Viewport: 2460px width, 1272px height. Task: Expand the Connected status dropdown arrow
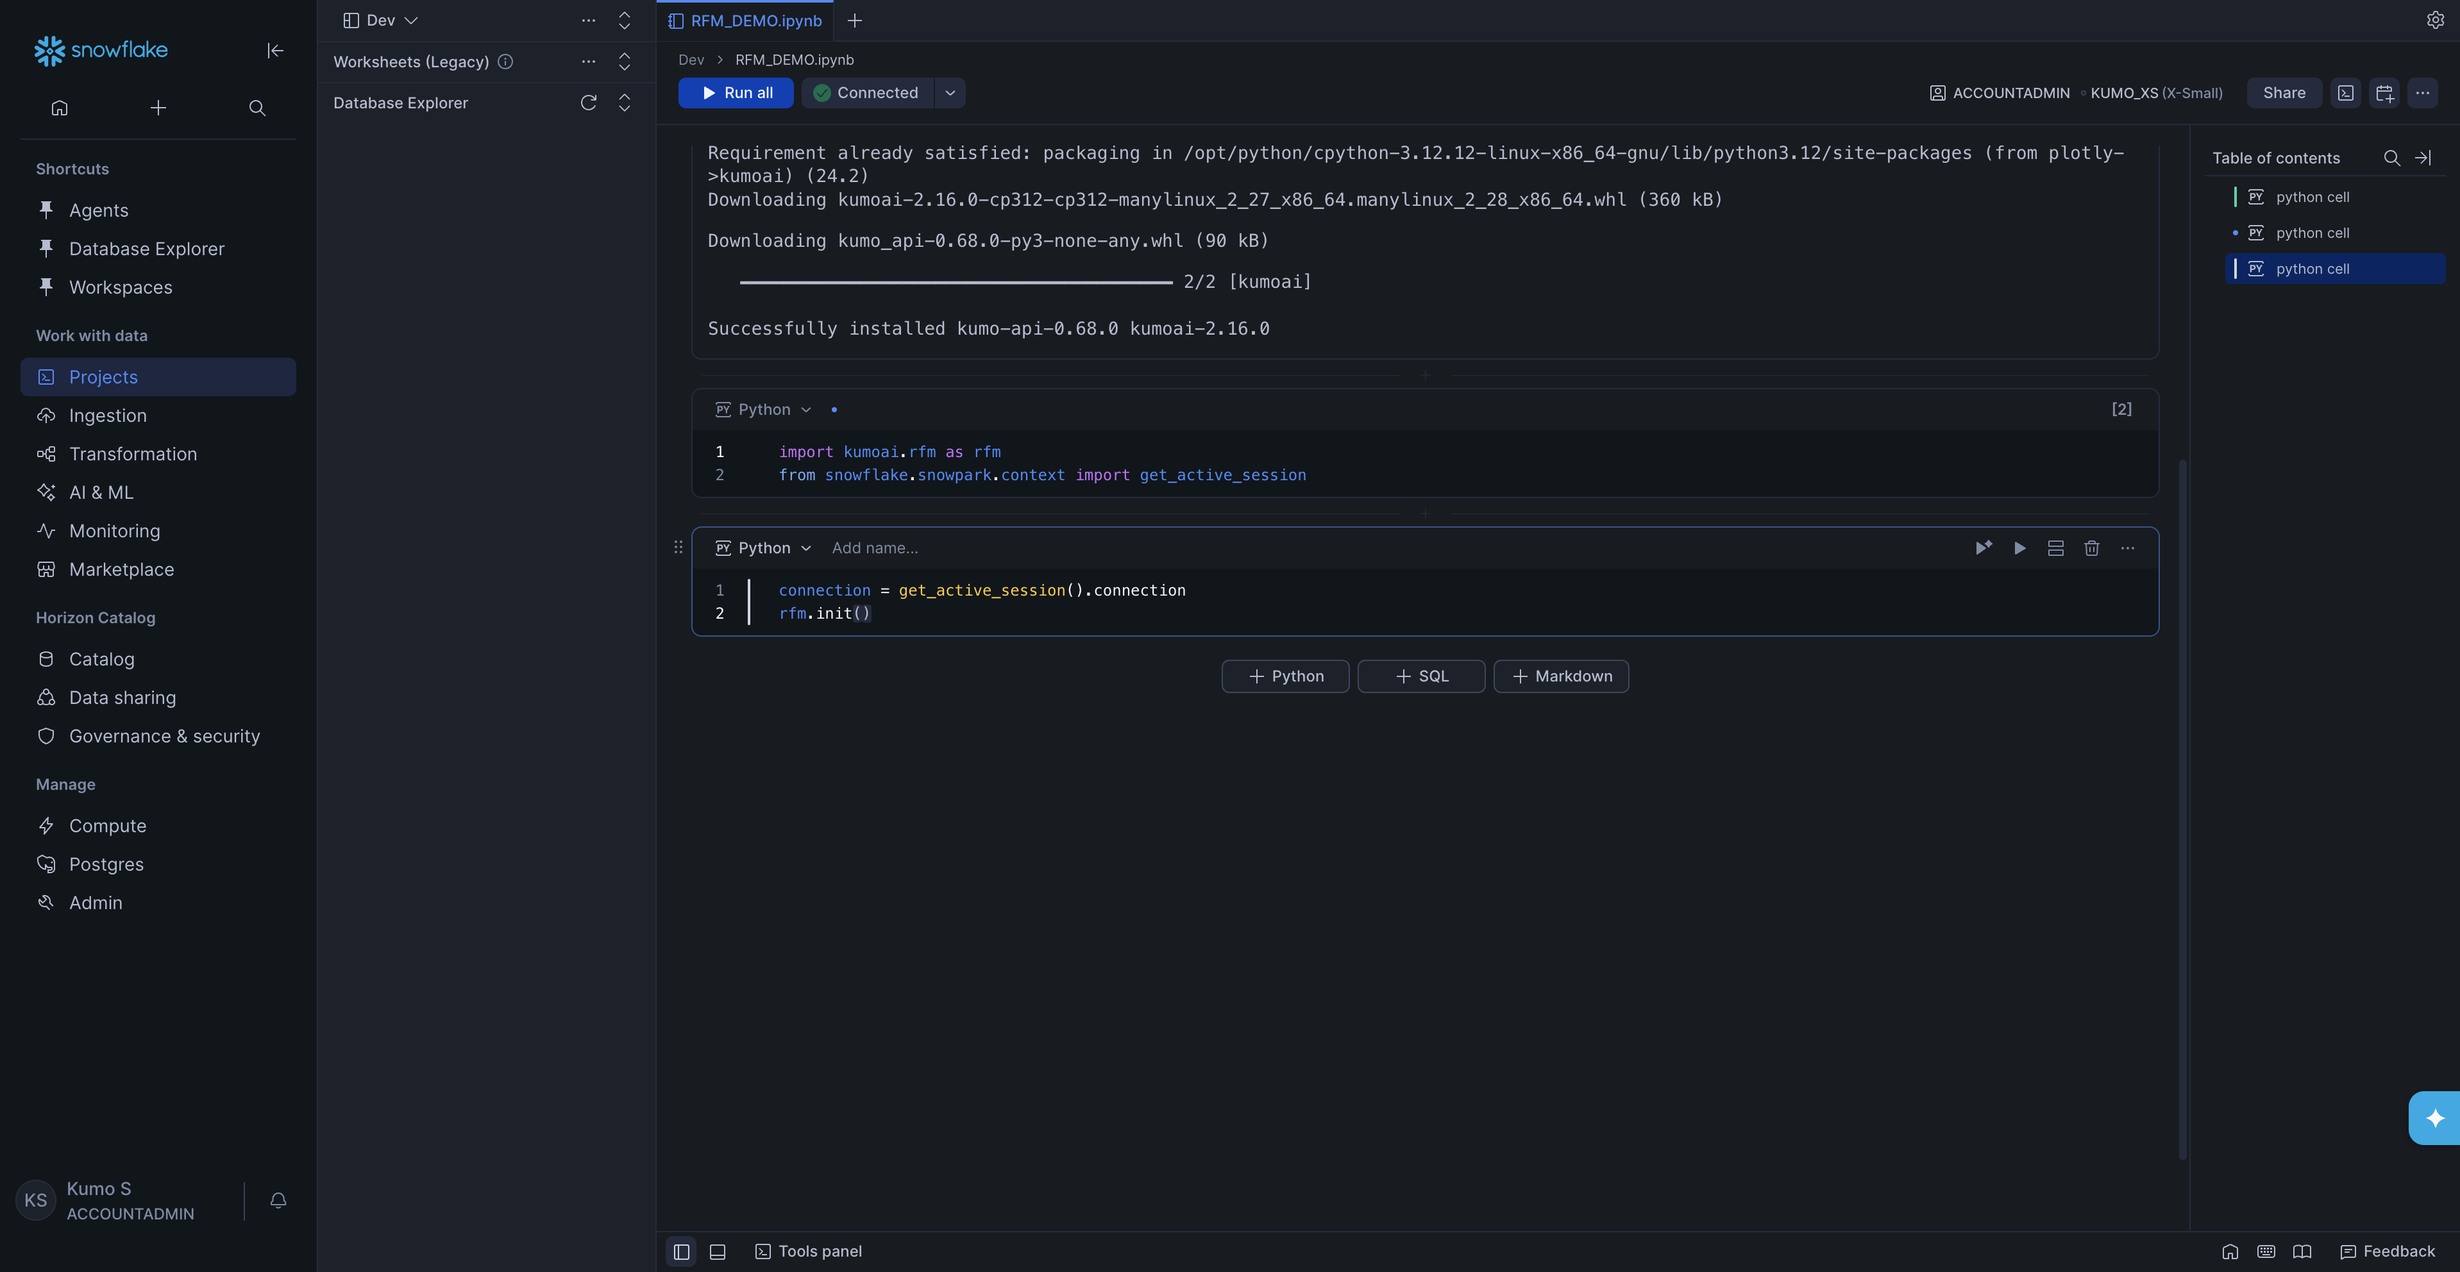click(x=950, y=92)
